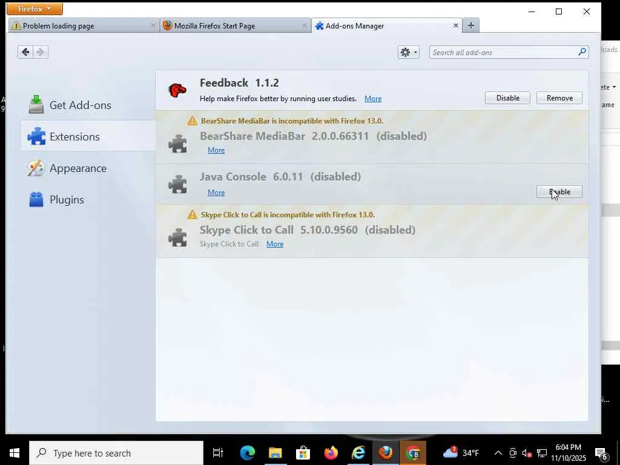Open the orange Firefox menu button
The width and height of the screenshot is (620, 465).
click(35, 8)
